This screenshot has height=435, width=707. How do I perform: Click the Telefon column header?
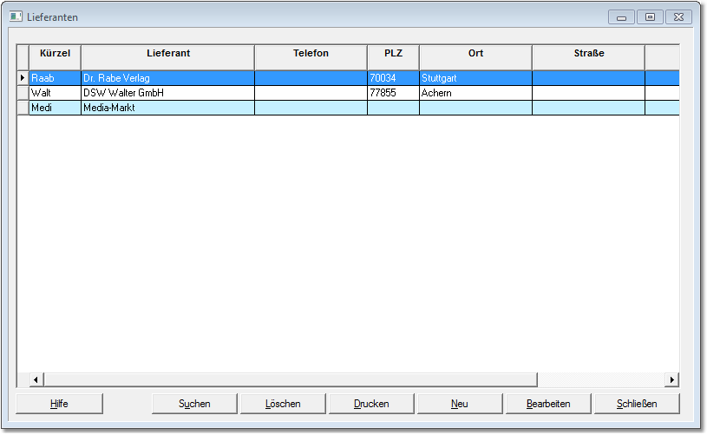pyautogui.click(x=311, y=54)
